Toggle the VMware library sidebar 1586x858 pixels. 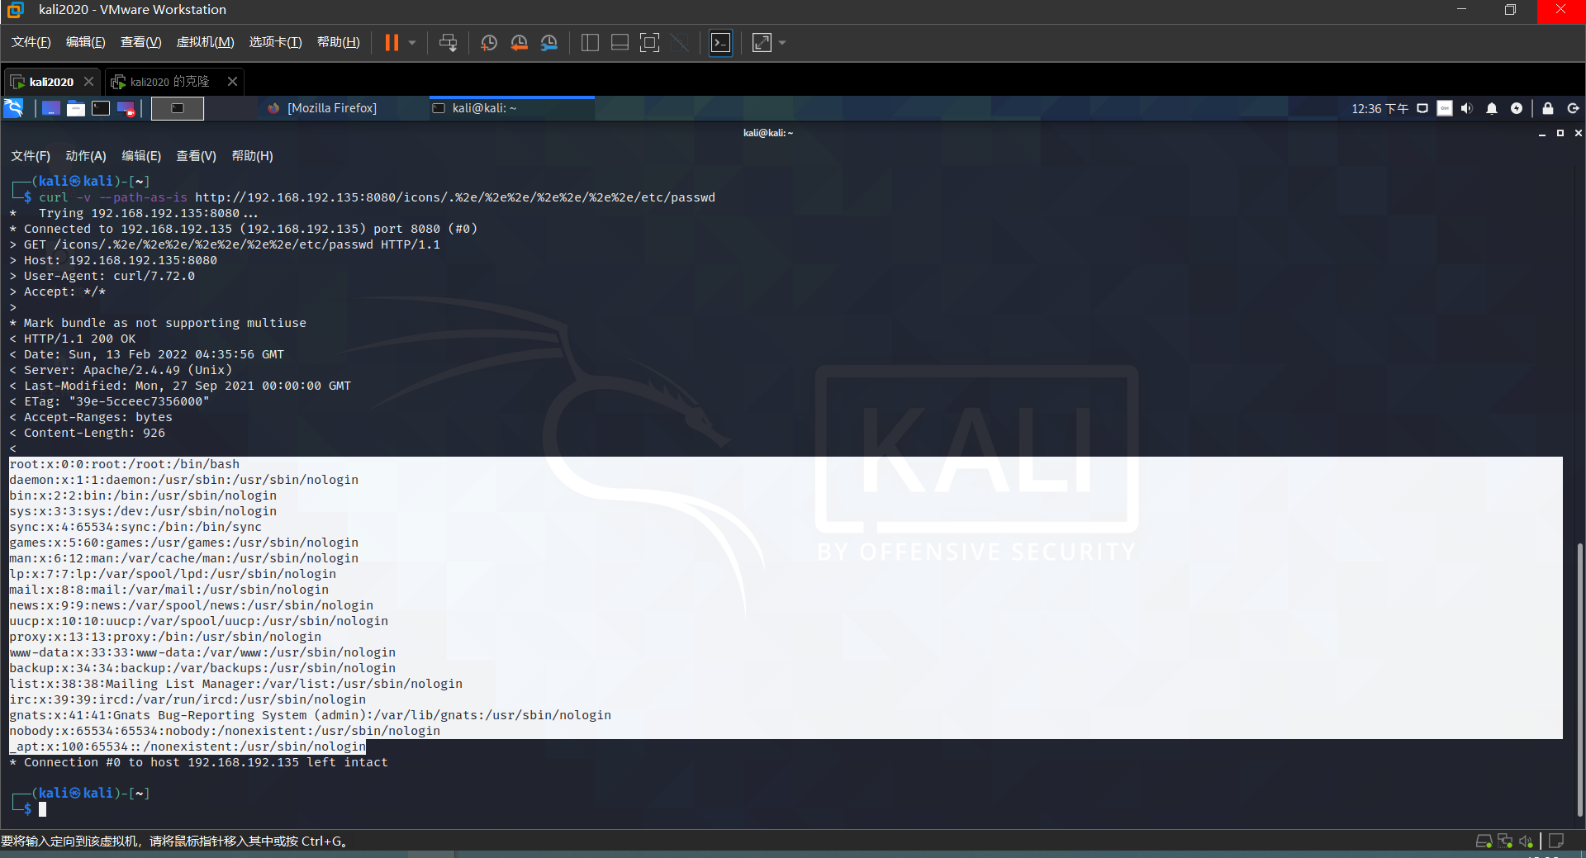pos(590,43)
